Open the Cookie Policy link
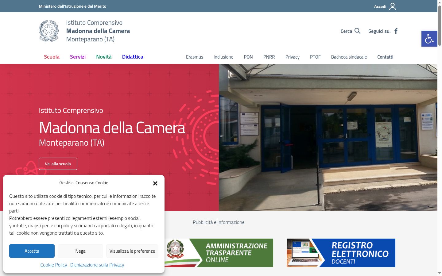Viewport: 442px width, 276px height. click(x=54, y=265)
